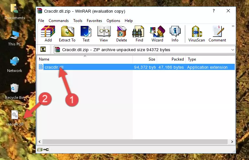Click the cracdlr.dll file icon in list

pos(41,67)
